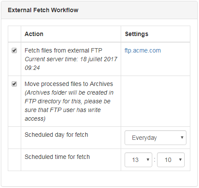Click the Move processed files to Archives label
This screenshot has width=199, height=188.
69,84
